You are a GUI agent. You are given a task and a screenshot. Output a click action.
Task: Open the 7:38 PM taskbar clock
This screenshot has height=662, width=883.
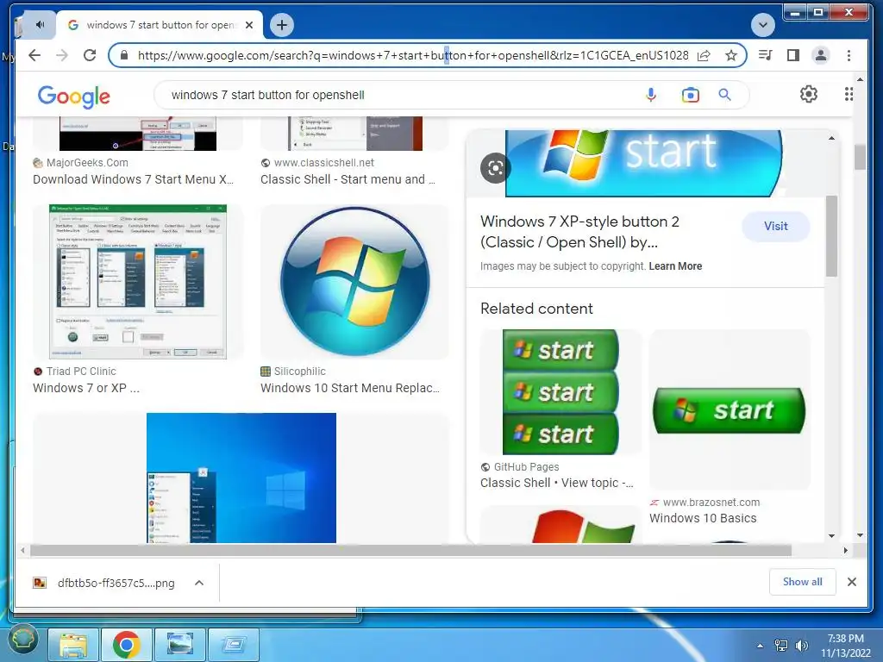[x=845, y=645]
